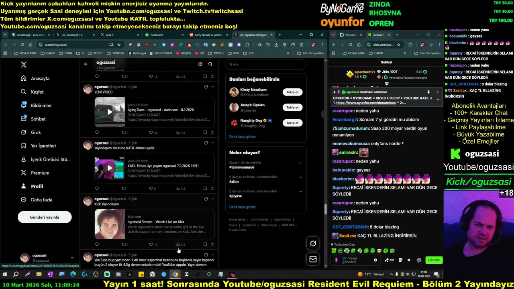Open Anasayfa from X sidebar

click(x=35, y=78)
